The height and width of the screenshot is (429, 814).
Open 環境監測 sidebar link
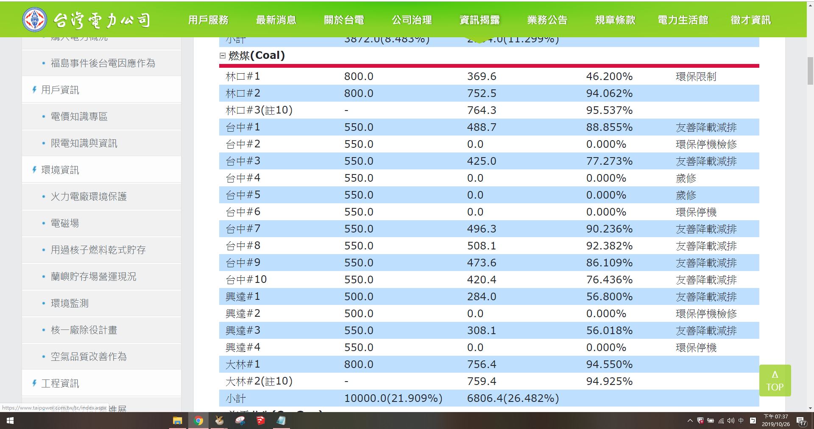point(70,303)
